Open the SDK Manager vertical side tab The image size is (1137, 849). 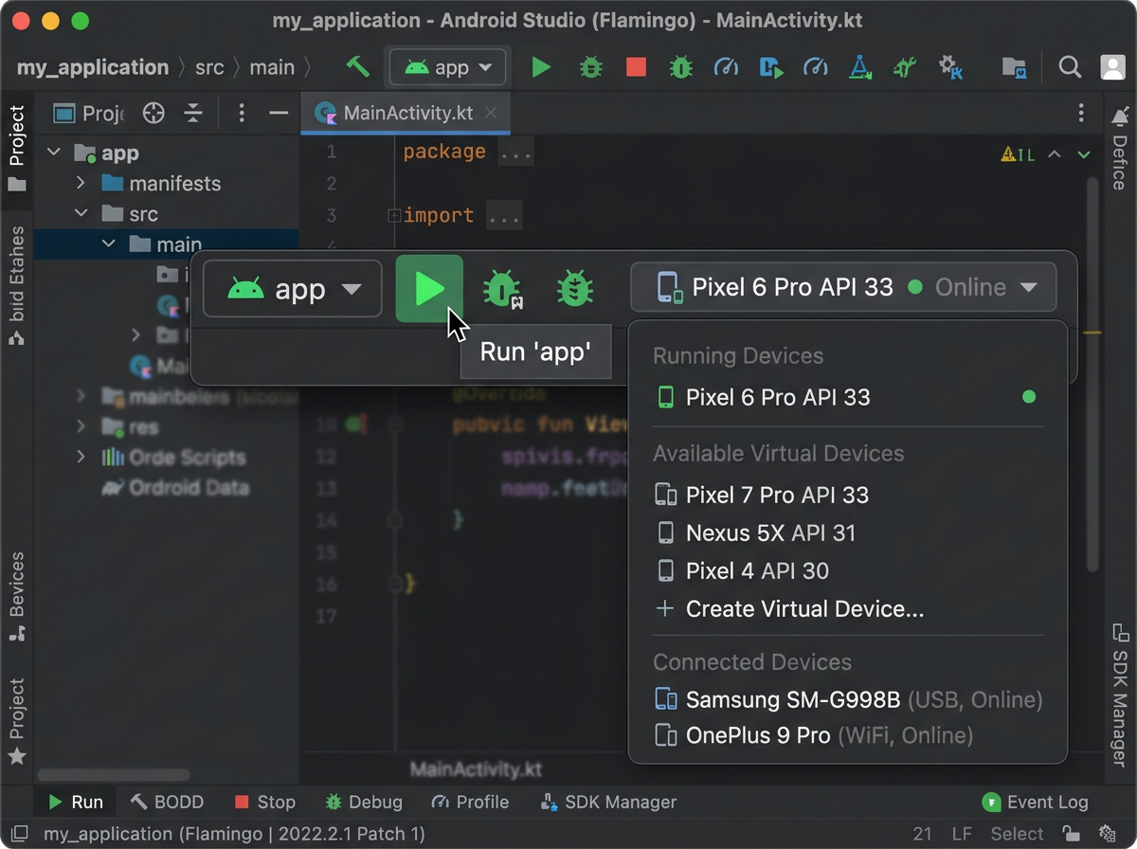(x=1119, y=695)
